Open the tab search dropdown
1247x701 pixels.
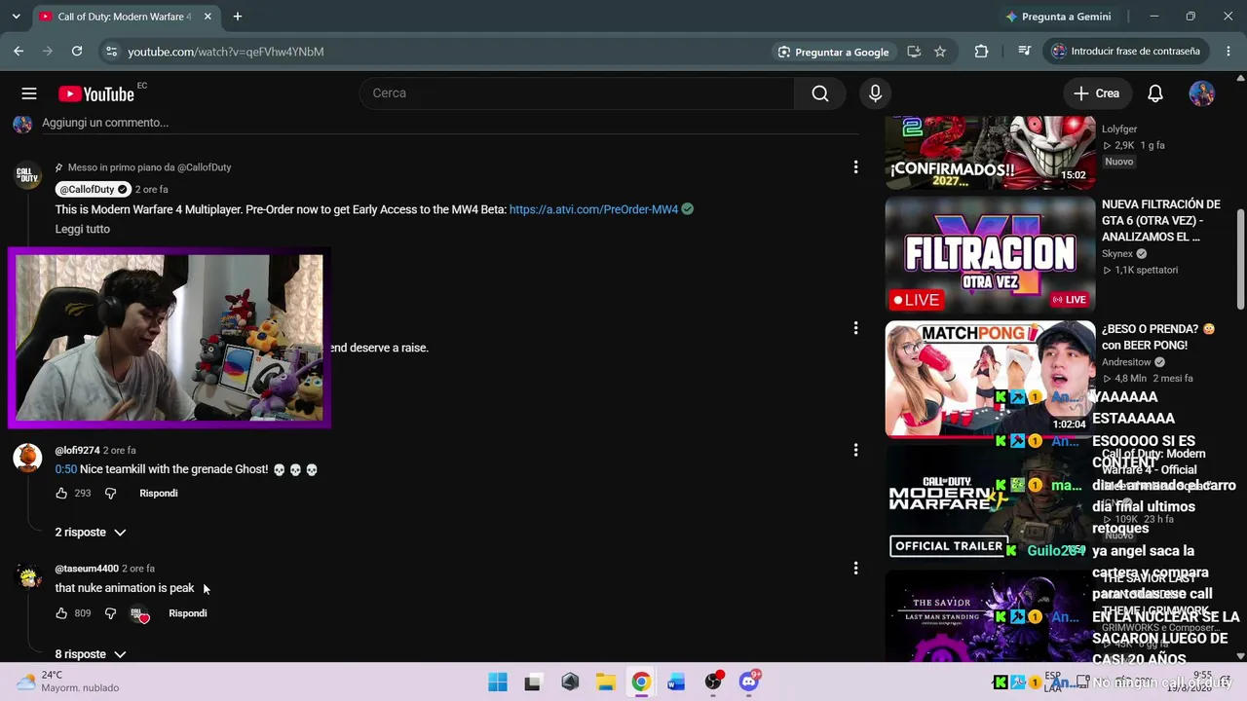[x=16, y=17]
